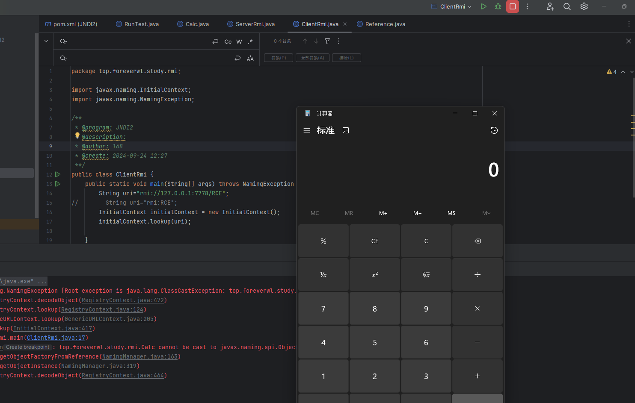Image resolution: width=635 pixels, height=403 pixels.
Task: Open the ClientRmi run configuration dropdown
Action: [451, 6]
